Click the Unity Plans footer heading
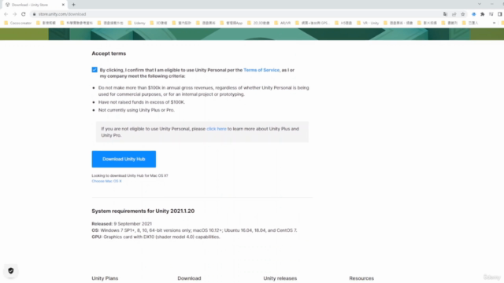Image resolution: width=504 pixels, height=283 pixels. coord(105,278)
